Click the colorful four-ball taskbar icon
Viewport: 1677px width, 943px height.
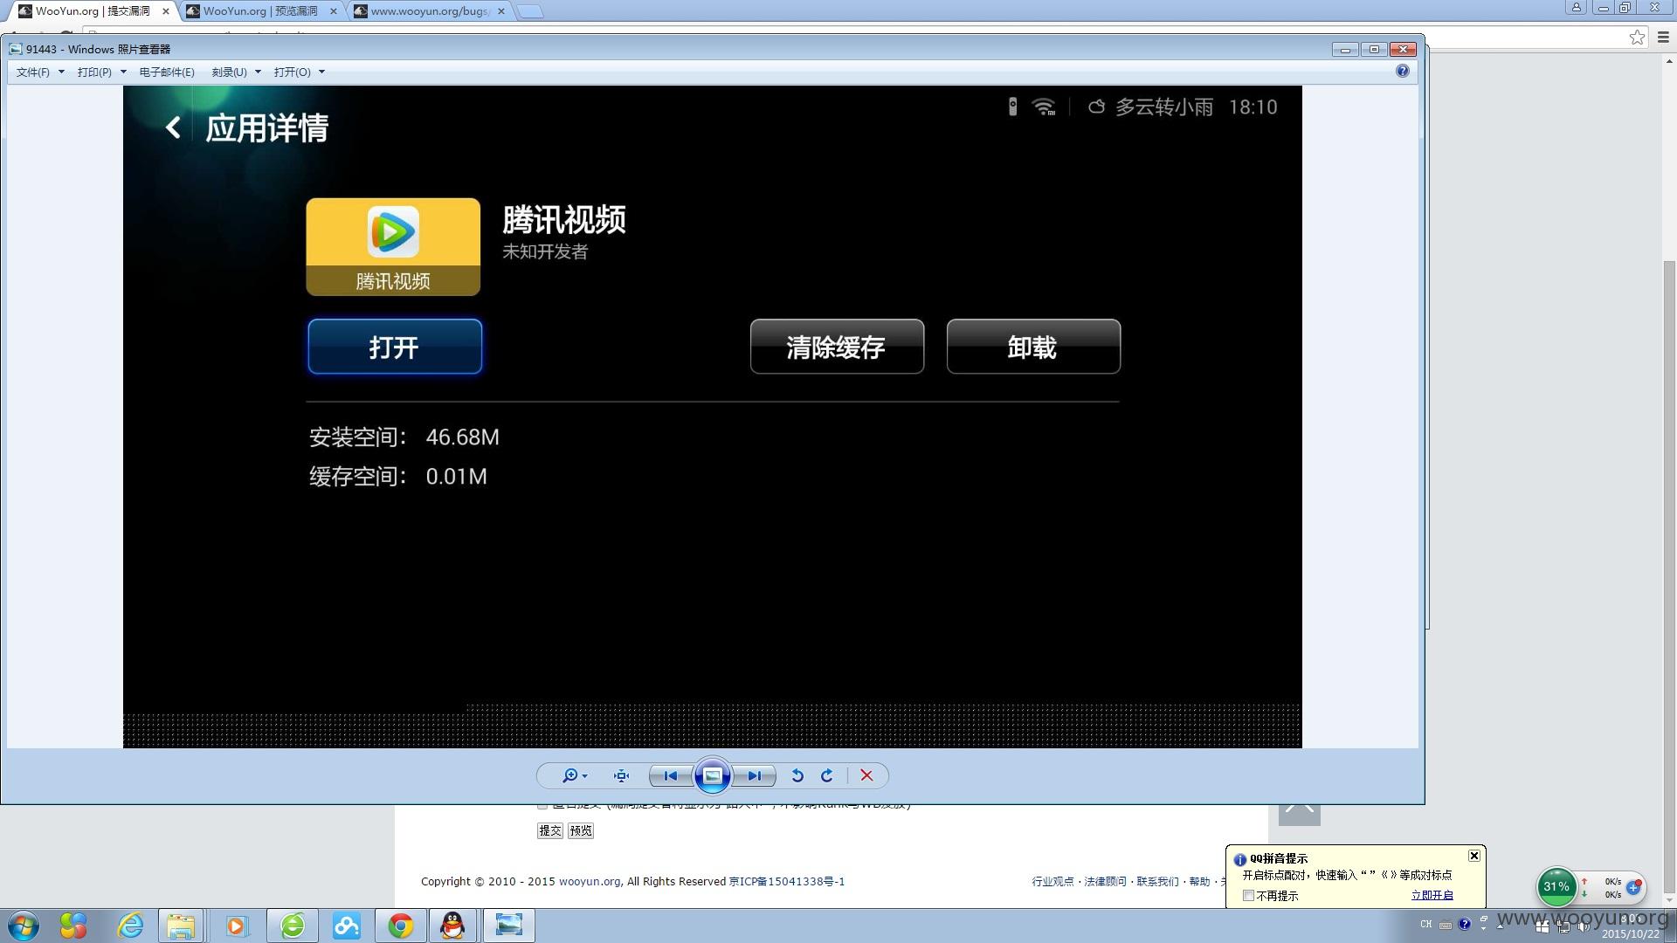tap(73, 926)
